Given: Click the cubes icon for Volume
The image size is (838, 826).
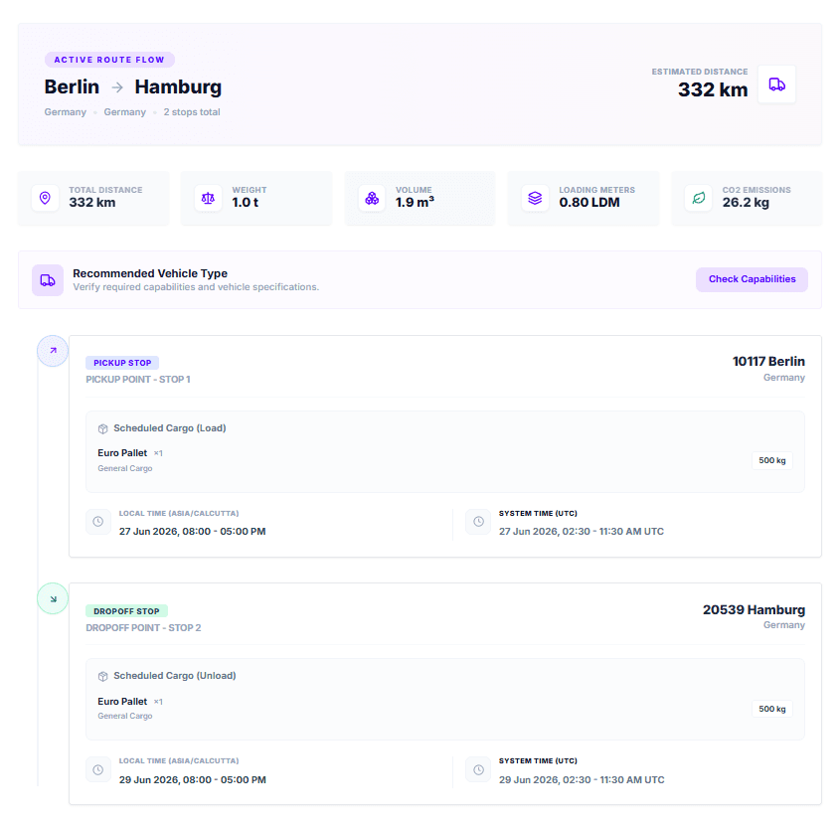Looking at the screenshot, I should click(372, 198).
